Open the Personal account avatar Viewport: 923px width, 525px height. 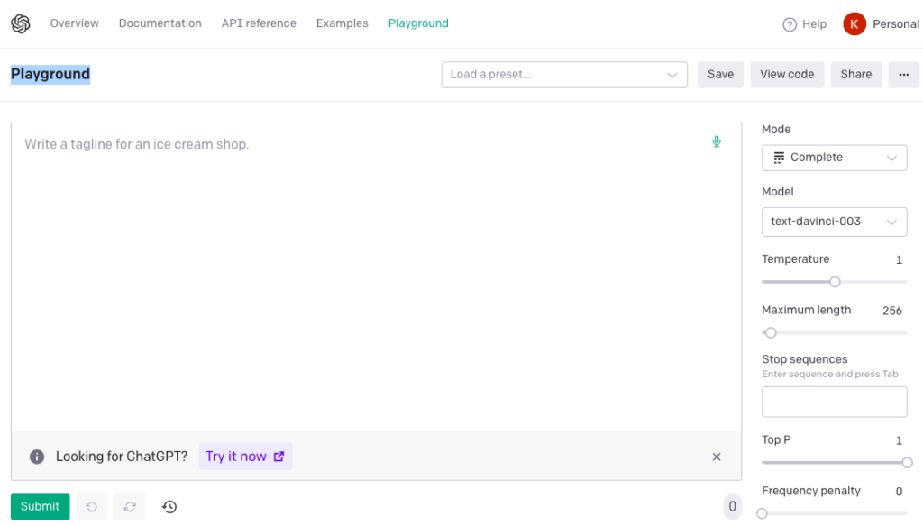[854, 24]
